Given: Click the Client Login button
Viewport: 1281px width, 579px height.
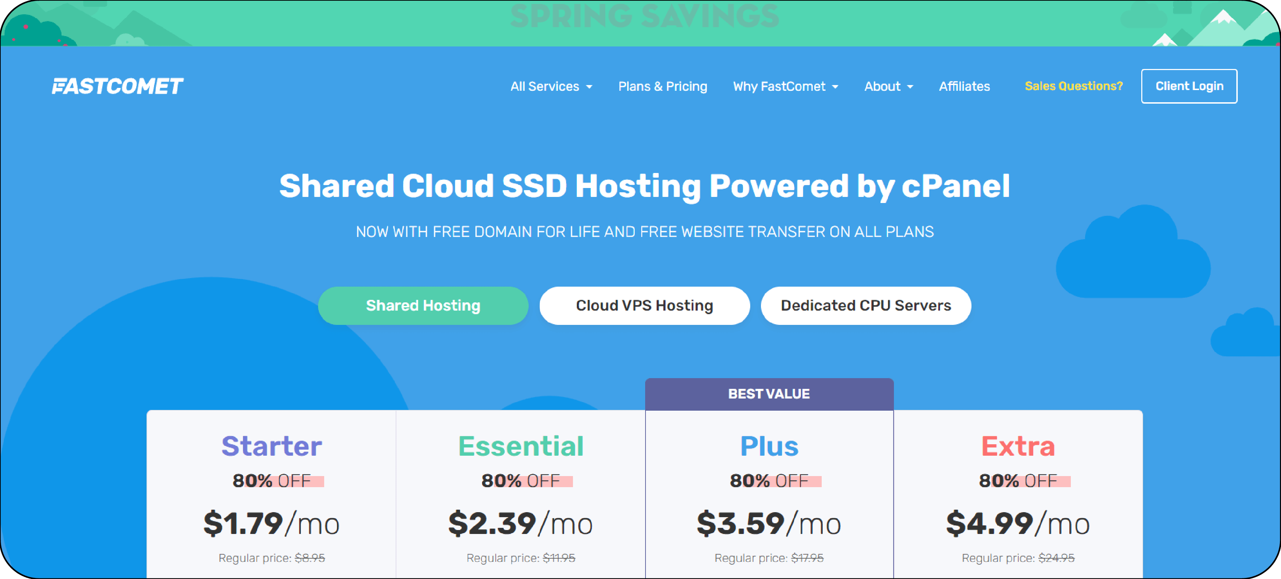Looking at the screenshot, I should tap(1189, 86).
